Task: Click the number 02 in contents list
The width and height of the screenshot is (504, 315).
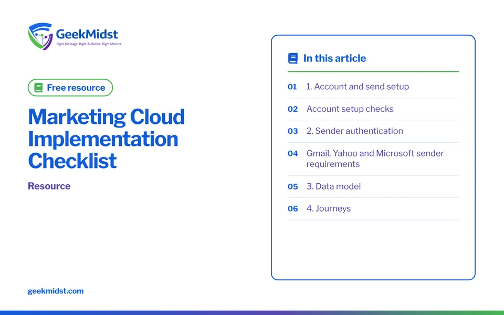Action: click(293, 109)
